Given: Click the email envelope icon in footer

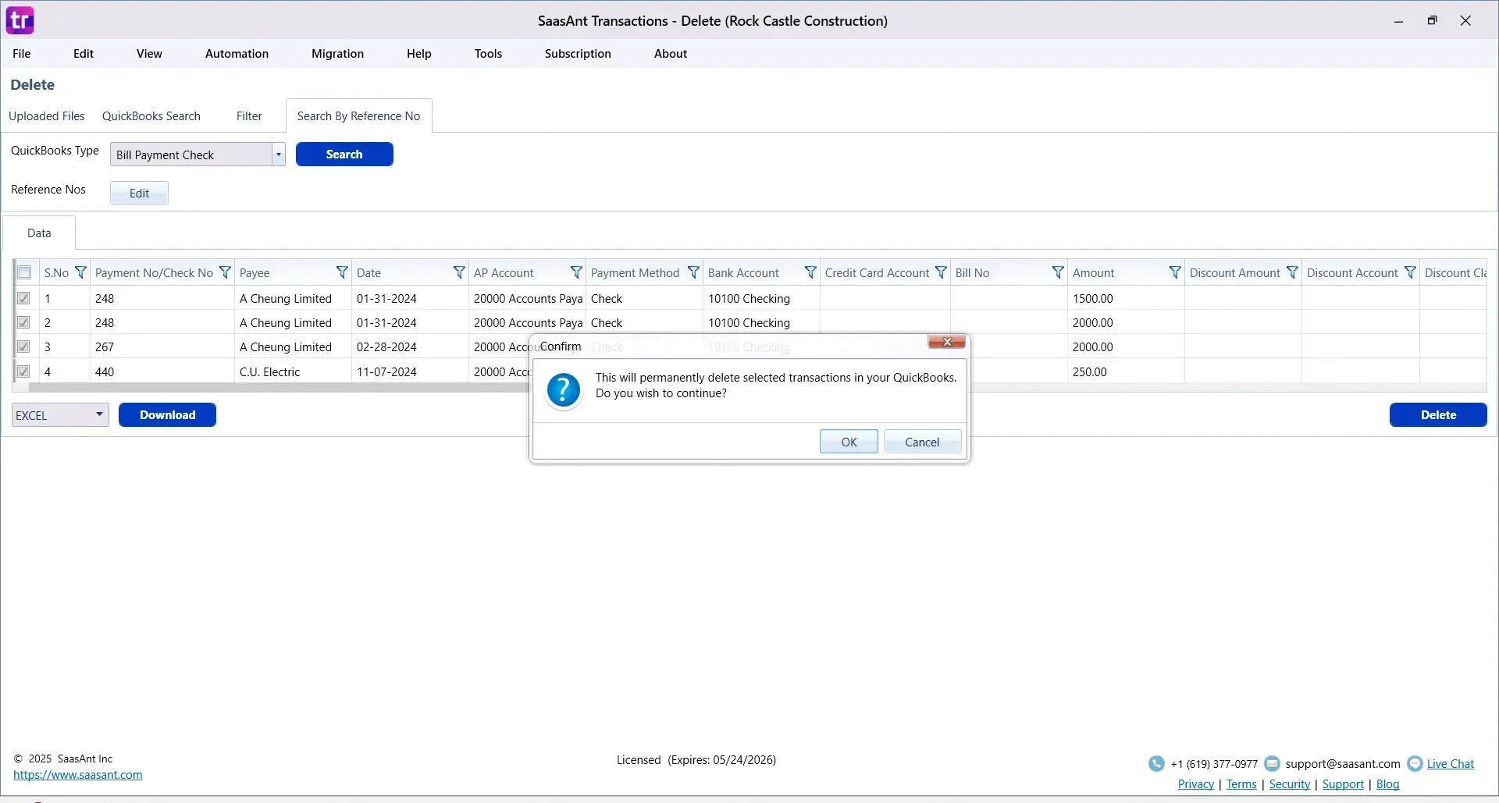Looking at the screenshot, I should coord(1272,764).
